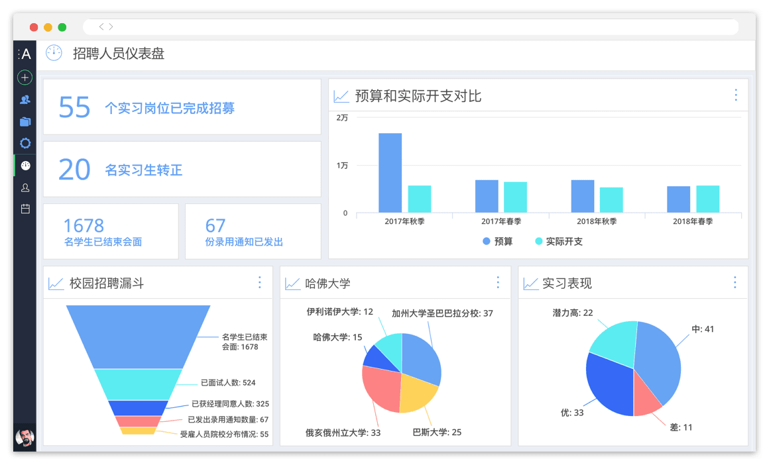Click the 俄亥俄州立大学: 33 label
The image size is (769, 465).
pyautogui.click(x=343, y=433)
